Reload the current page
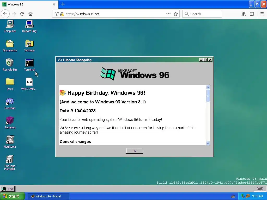 tap(22, 14)
